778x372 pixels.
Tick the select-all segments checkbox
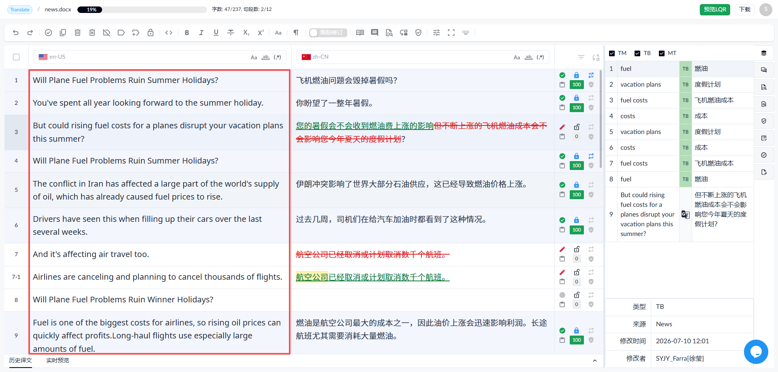pyautogui.click(x=16, y=57)
